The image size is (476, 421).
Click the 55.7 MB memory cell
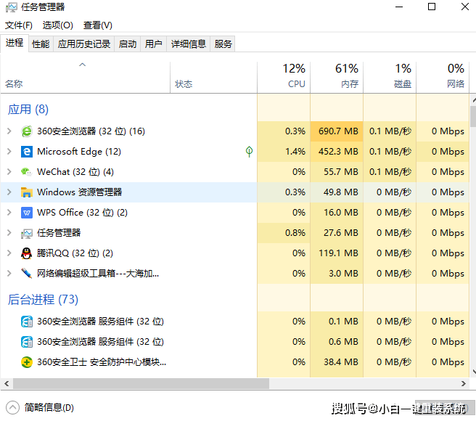(337, 172)
